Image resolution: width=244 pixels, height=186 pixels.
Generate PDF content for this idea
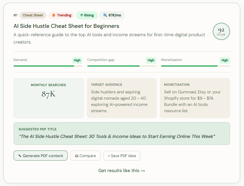[40, 155]
